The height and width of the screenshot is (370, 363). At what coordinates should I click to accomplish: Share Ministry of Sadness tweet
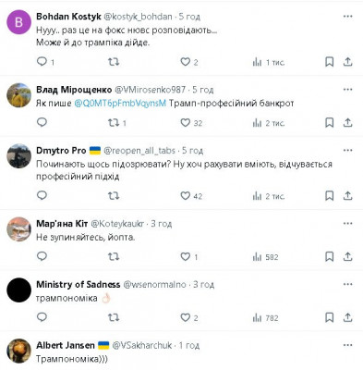(347, 317)
